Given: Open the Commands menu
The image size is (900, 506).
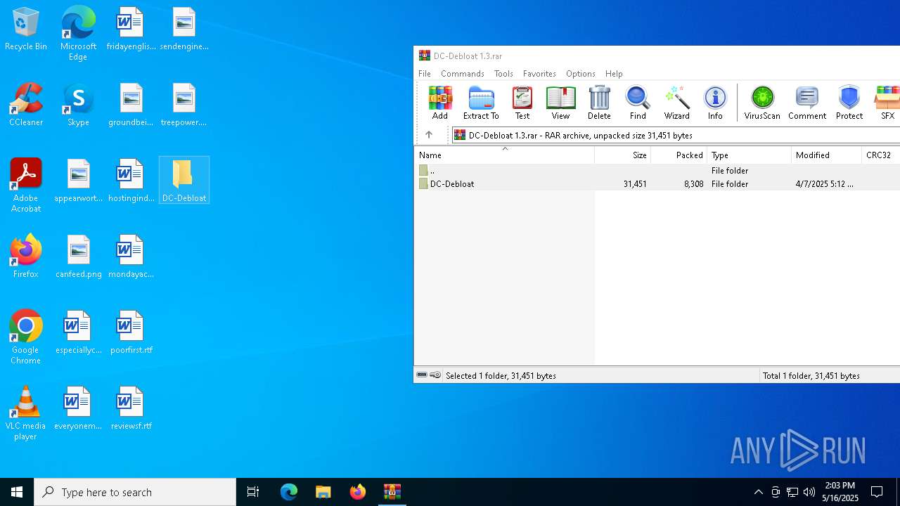Looking at the screenshot, I should (463, 73).
